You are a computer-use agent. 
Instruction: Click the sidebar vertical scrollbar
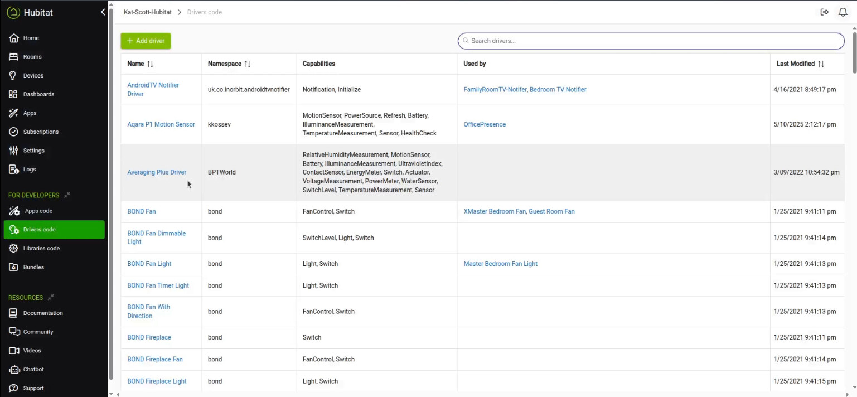(x=111, y=195)
